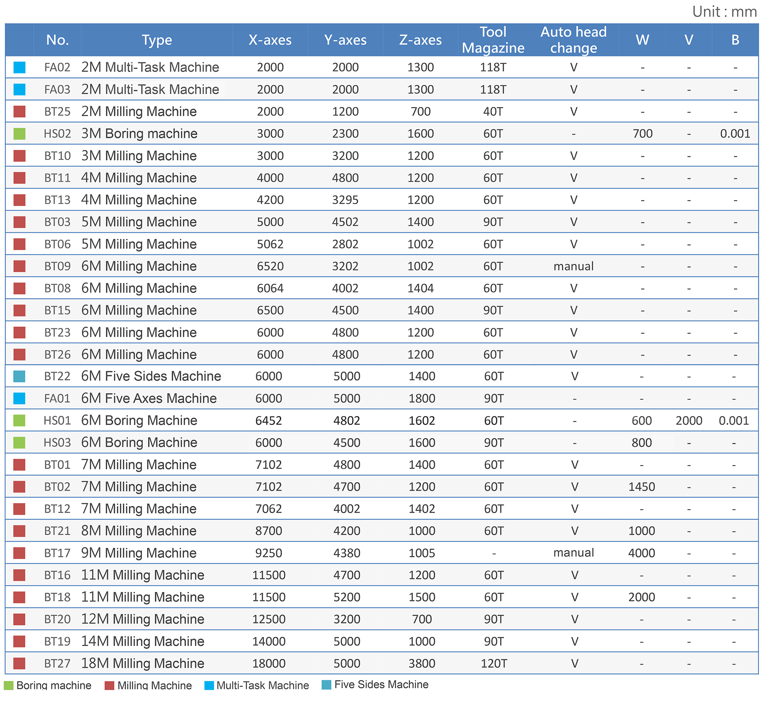764x705 pixels.
Task: Click the FA03 machine number cell
Action: pos(57,89)
